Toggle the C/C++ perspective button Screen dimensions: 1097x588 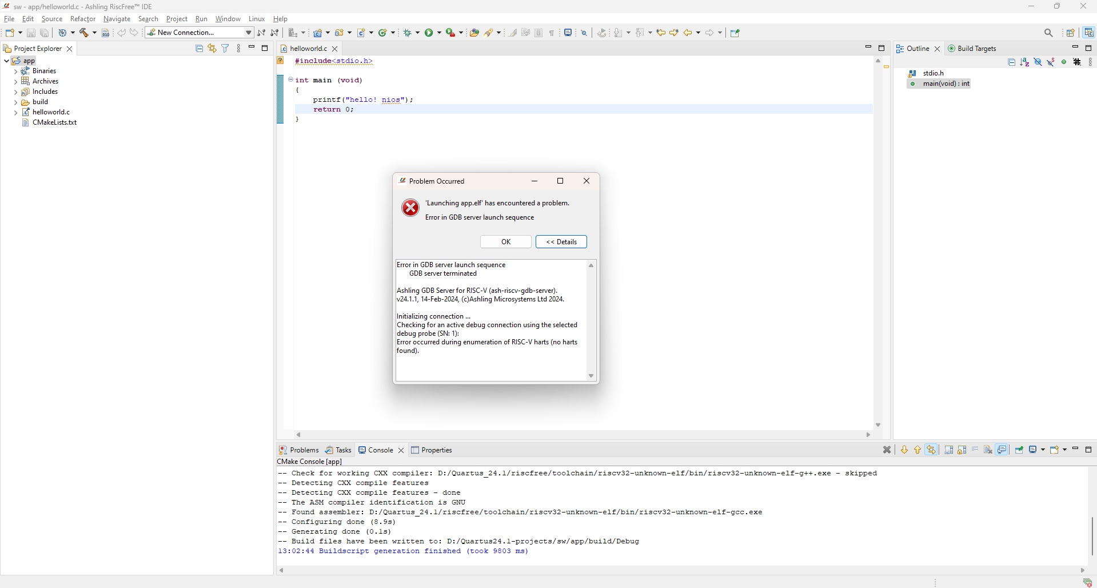click(1089, 33)
